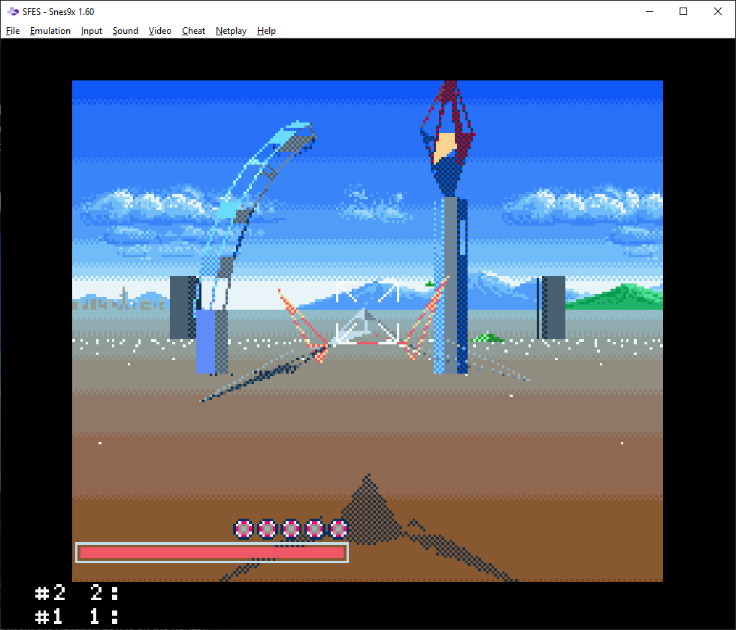Open the Input menu
This screenshot has width=736, height=630.
pyautogui.click(x=91, y=31)
